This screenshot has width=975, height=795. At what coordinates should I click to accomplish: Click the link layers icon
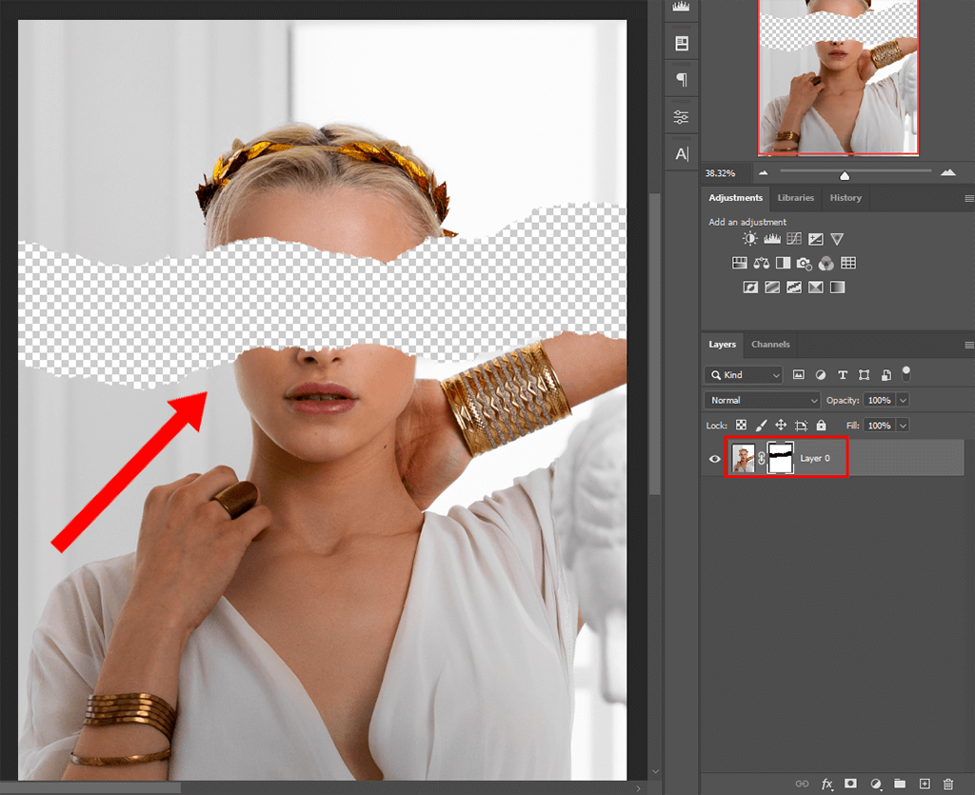point(802,784)
